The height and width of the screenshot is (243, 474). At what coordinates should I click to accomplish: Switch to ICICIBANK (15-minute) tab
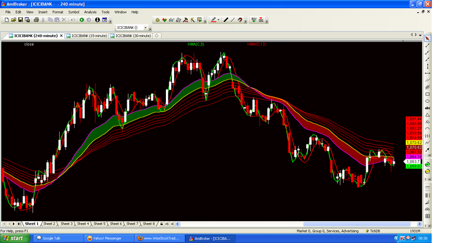point(87,36)
